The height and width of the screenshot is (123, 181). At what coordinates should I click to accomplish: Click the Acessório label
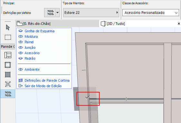point(32,53)
